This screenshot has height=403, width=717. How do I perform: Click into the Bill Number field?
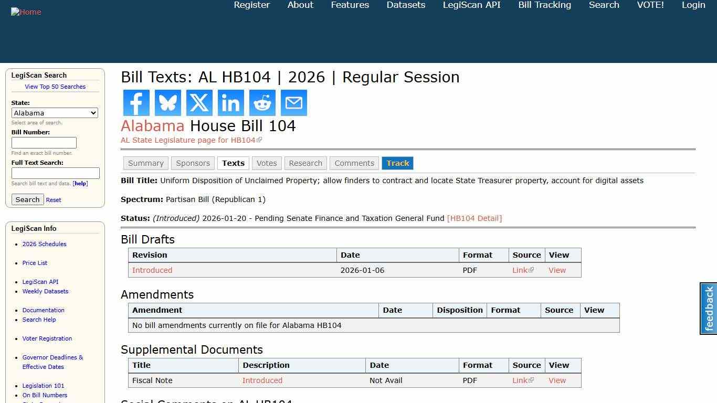(44, 142)
